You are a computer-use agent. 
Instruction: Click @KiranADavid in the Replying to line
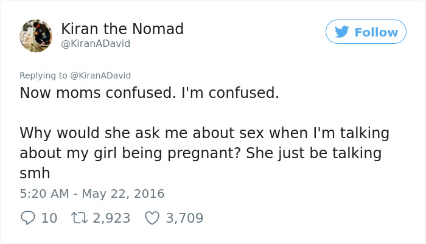pyautogui.click(x=101, y=75)
